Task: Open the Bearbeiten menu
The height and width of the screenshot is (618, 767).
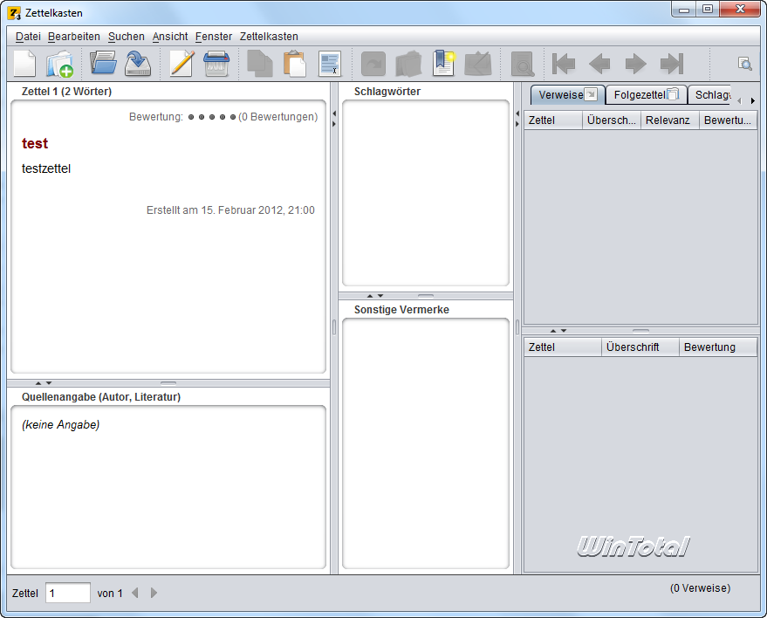Action: tap(74, 37)
